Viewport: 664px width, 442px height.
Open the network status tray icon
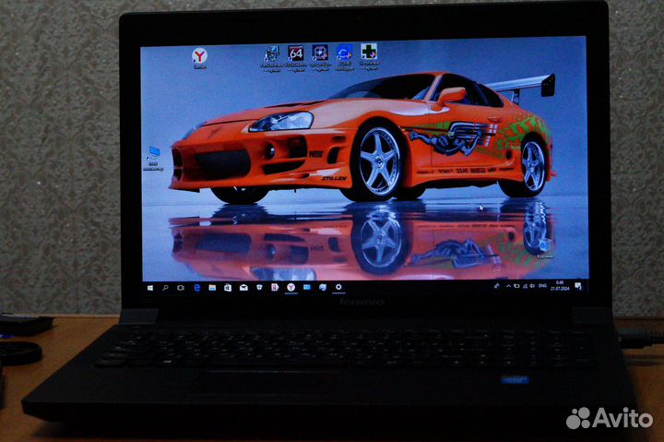pyautogui.click(x=525, y=286)
